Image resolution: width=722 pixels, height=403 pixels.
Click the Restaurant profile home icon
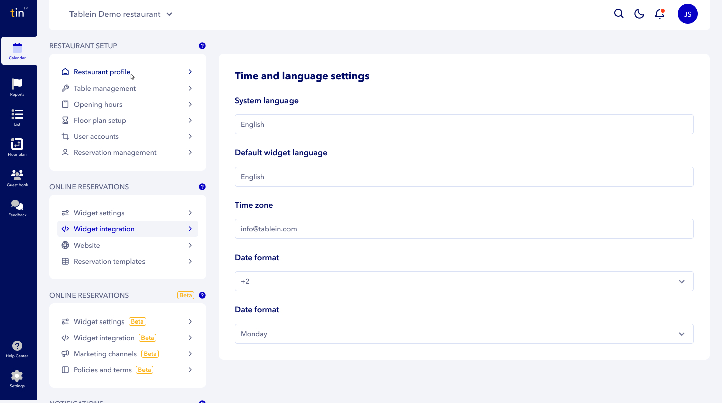click(x=65, y=72)
